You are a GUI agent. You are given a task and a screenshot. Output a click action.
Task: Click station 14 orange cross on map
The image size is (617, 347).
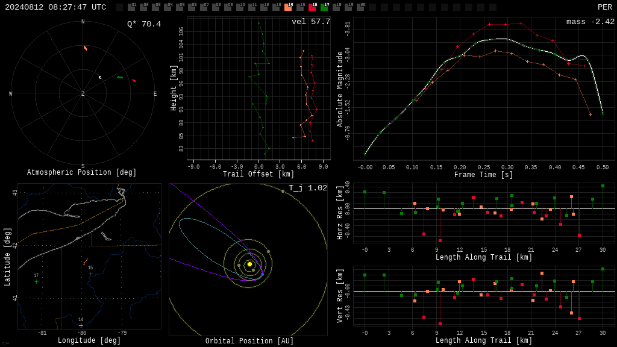point(81,326)
